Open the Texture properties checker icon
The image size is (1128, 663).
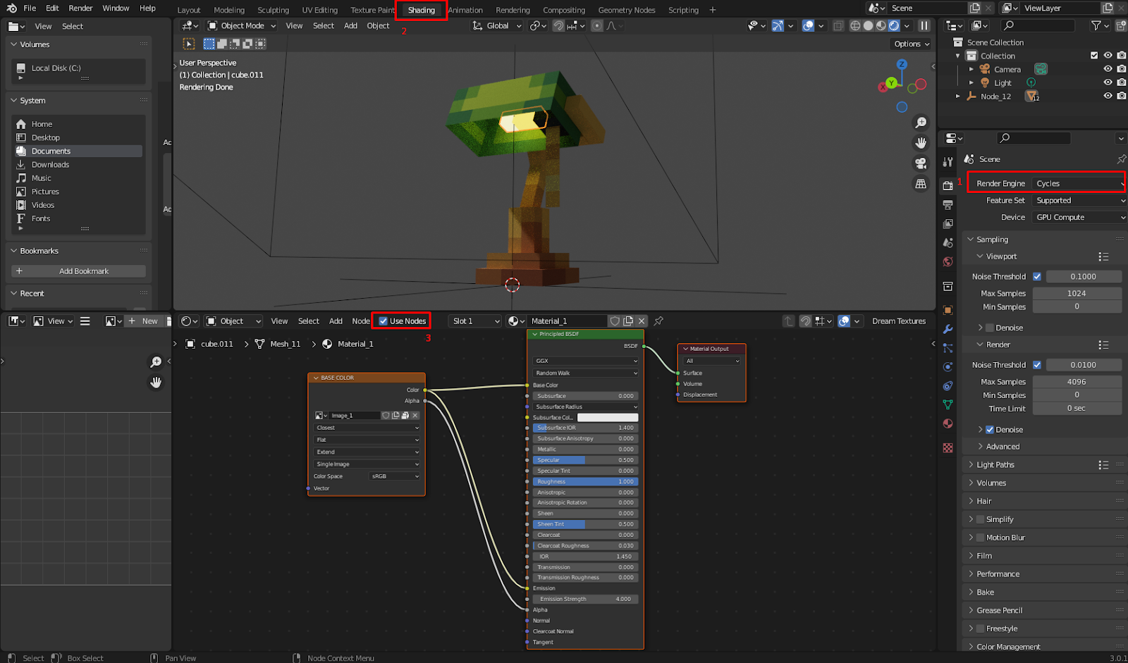pos(948,447)
